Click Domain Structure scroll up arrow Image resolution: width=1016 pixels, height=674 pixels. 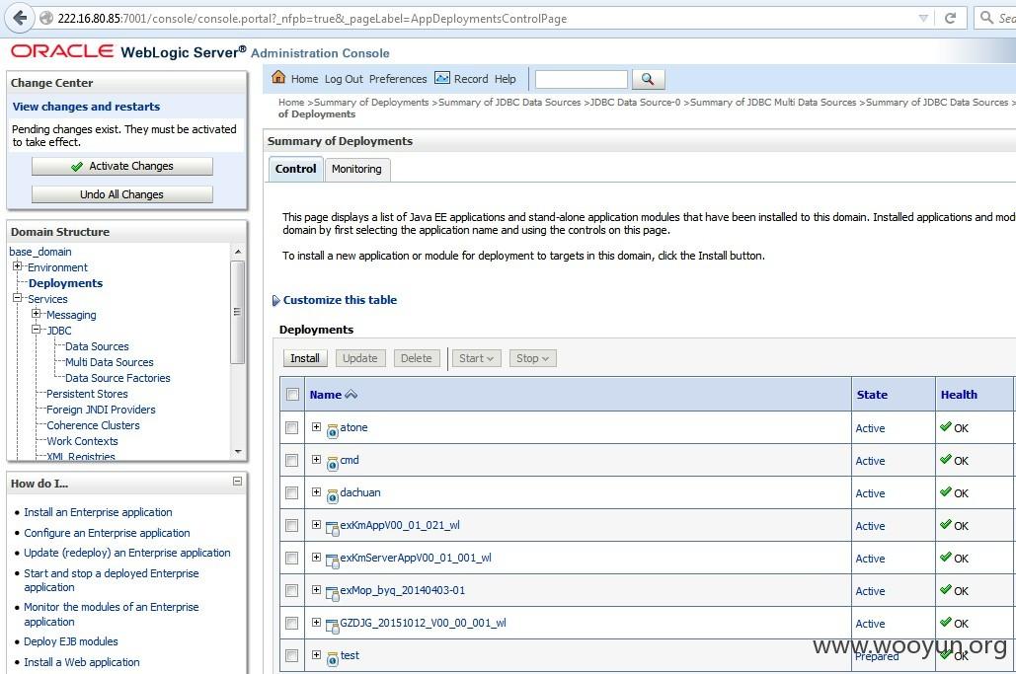point(238,252)
